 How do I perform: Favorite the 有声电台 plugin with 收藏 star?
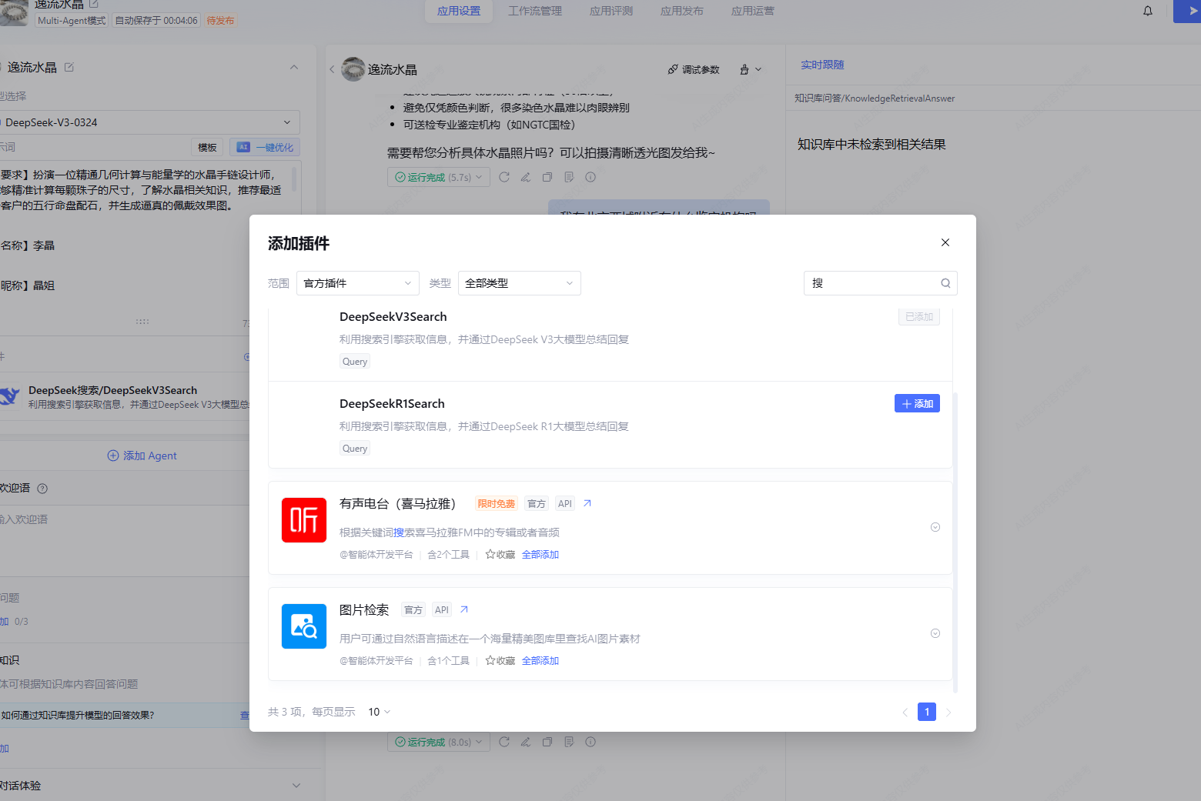pos(500,555)
